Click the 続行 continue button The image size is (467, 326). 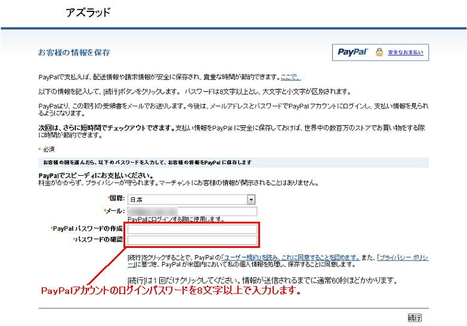(x=415, y=318)
